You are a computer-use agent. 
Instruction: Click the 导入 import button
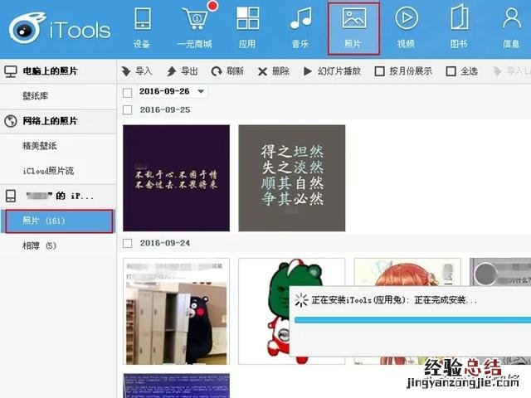137,71
